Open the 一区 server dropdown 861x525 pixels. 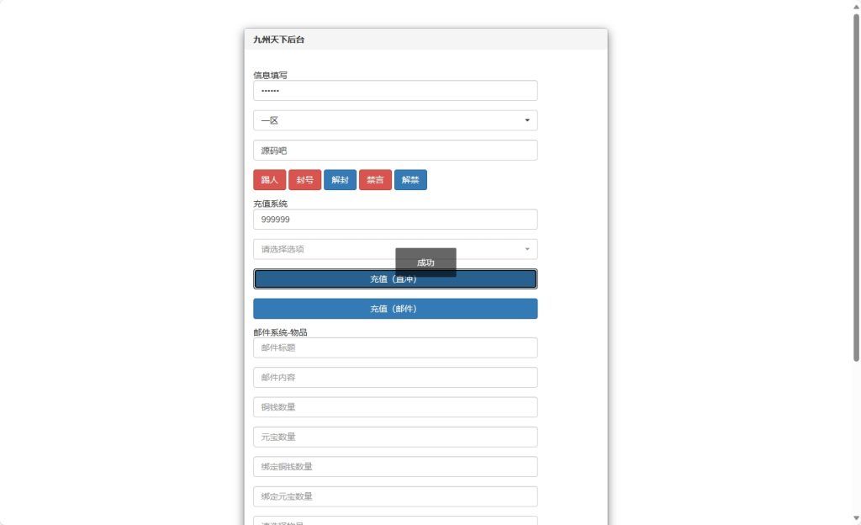pyautogui.click(x=395, y=120)
